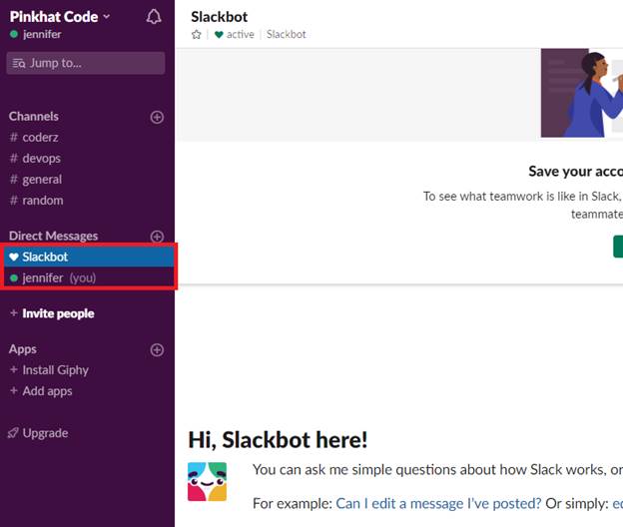Click "Can I edit a message I've posted?" link
Screen dimensions: 623x527
click(x=438, y=504)
